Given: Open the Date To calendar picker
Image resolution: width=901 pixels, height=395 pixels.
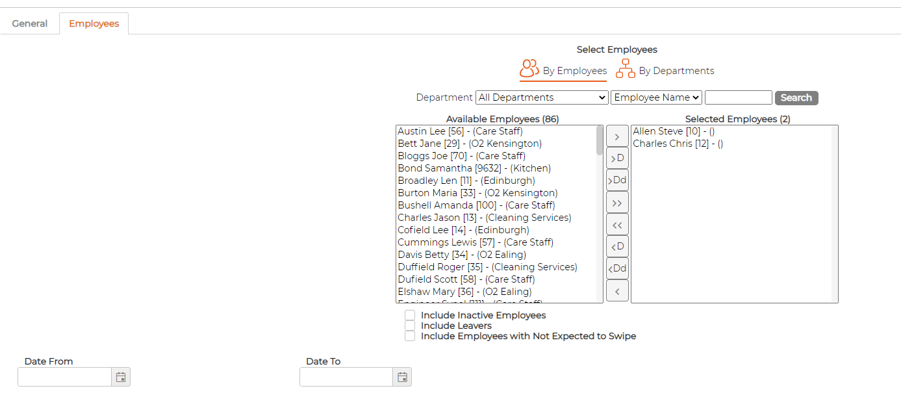Looking at the screenshot, I should point(403,377).
